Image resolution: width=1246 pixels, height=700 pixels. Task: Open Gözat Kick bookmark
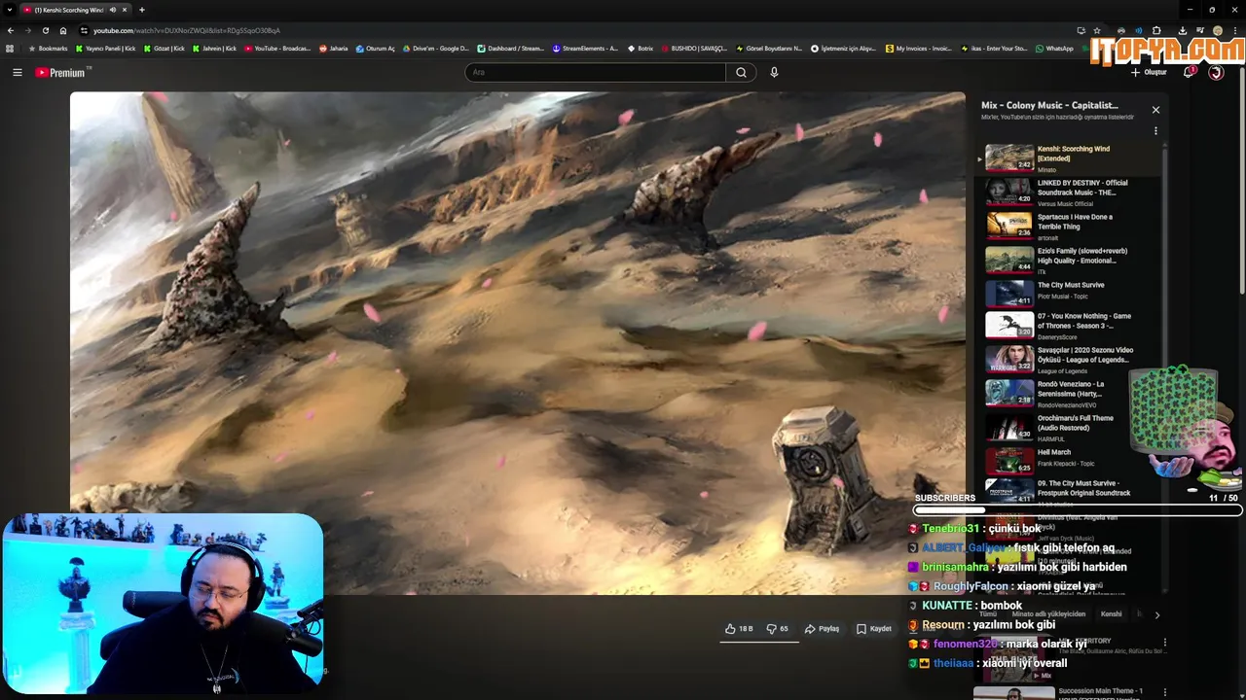point(165,48)
